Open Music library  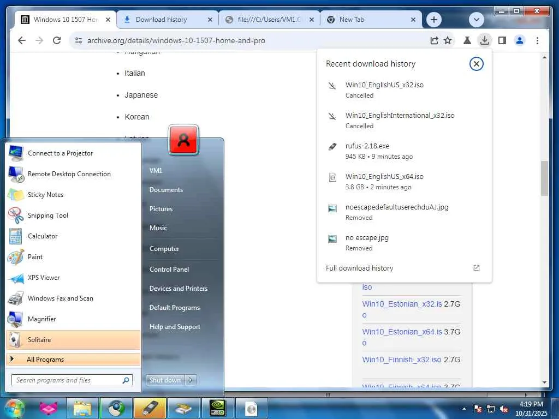pyautogui.click(x=158, y=228)
